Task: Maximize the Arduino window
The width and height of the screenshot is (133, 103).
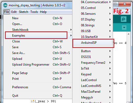Action: [x=115, y=4]
